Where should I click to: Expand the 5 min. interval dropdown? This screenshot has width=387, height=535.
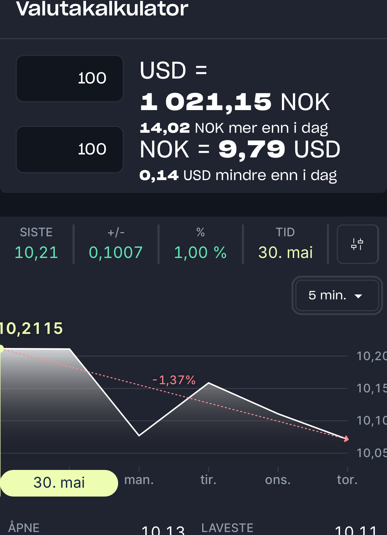(x=337, y=295)
